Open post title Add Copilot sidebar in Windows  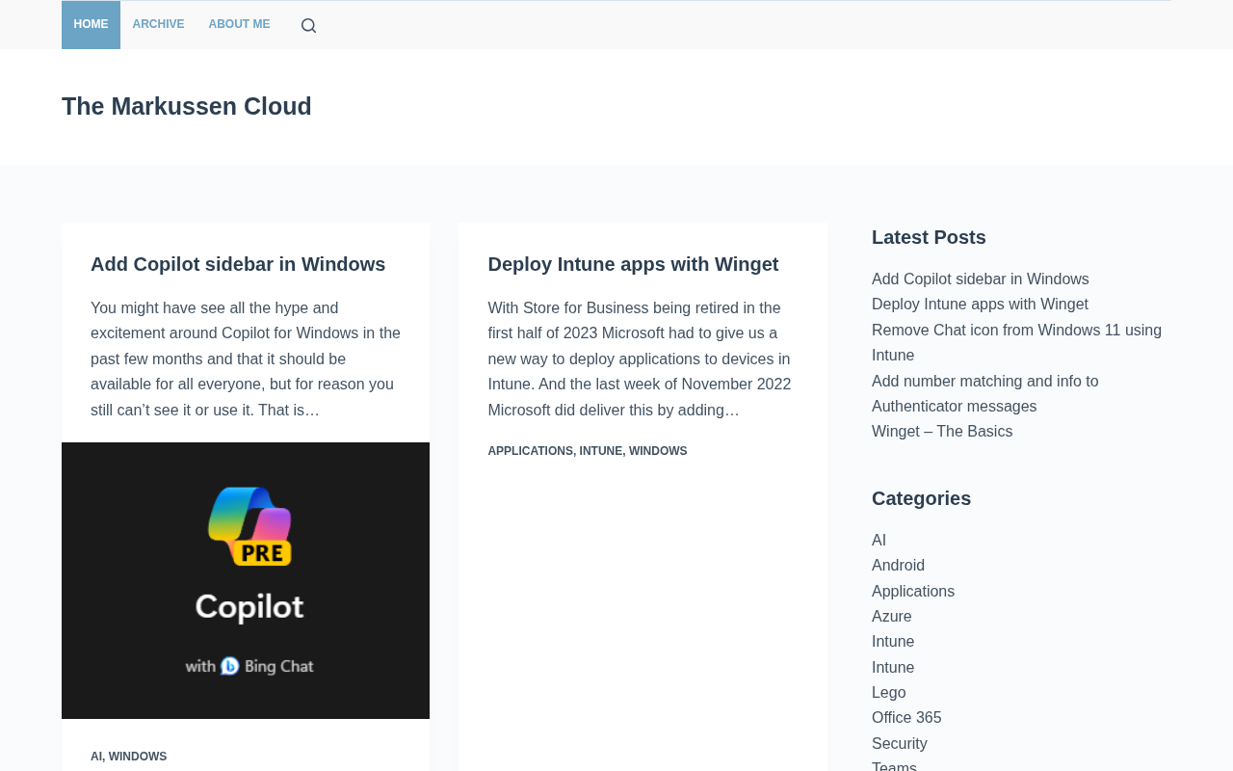click(238, 264)
